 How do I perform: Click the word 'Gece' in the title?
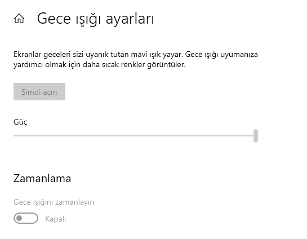(54, 19)
